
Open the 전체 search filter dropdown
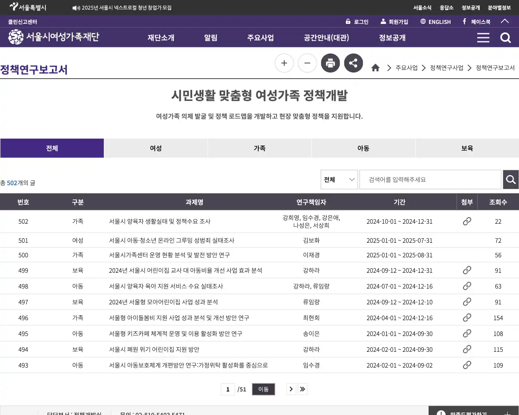[339, 180]
